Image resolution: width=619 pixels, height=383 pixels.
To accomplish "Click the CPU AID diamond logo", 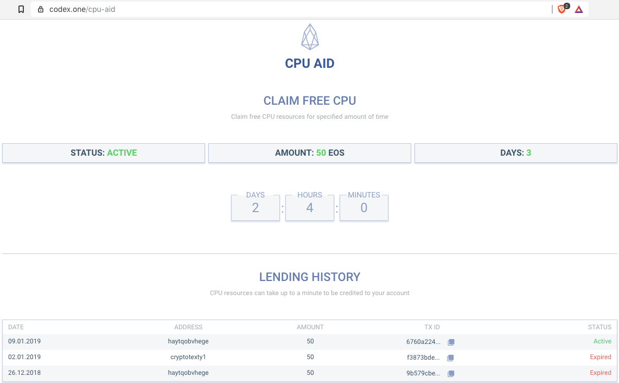I will click(310, 36).
